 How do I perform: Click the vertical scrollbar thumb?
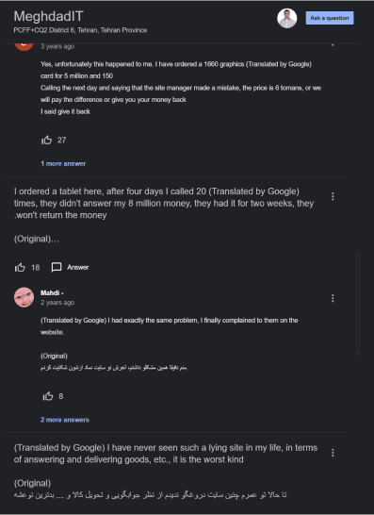(x=358, y=303)
